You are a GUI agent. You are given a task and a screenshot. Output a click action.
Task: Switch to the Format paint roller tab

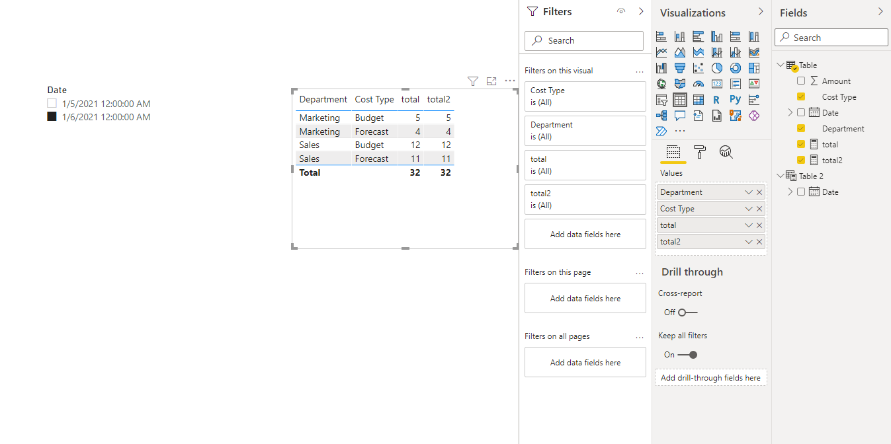700,153
